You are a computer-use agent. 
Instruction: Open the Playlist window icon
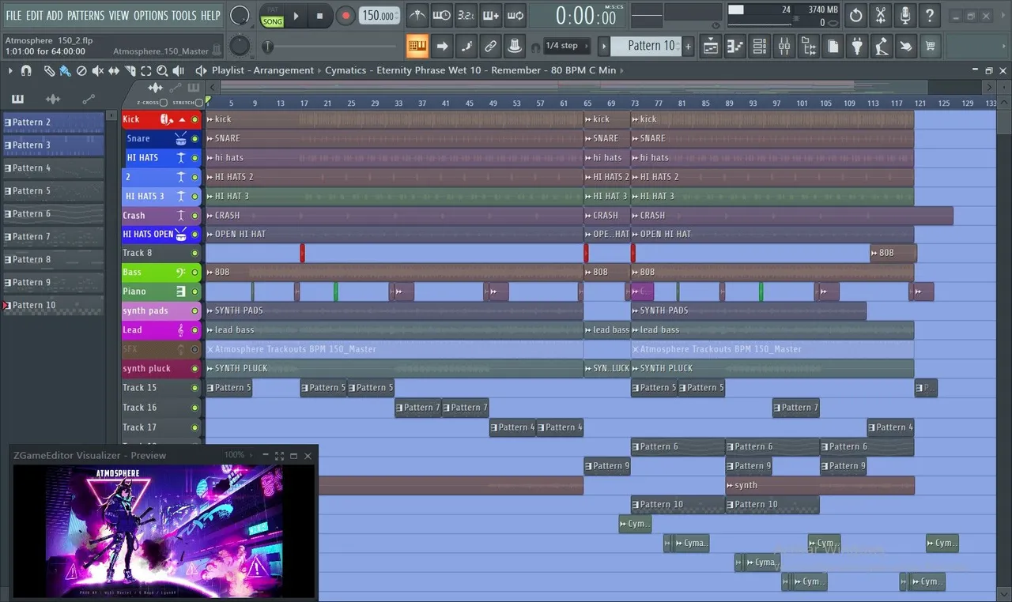pyautogui.click(x=711, y=46)
